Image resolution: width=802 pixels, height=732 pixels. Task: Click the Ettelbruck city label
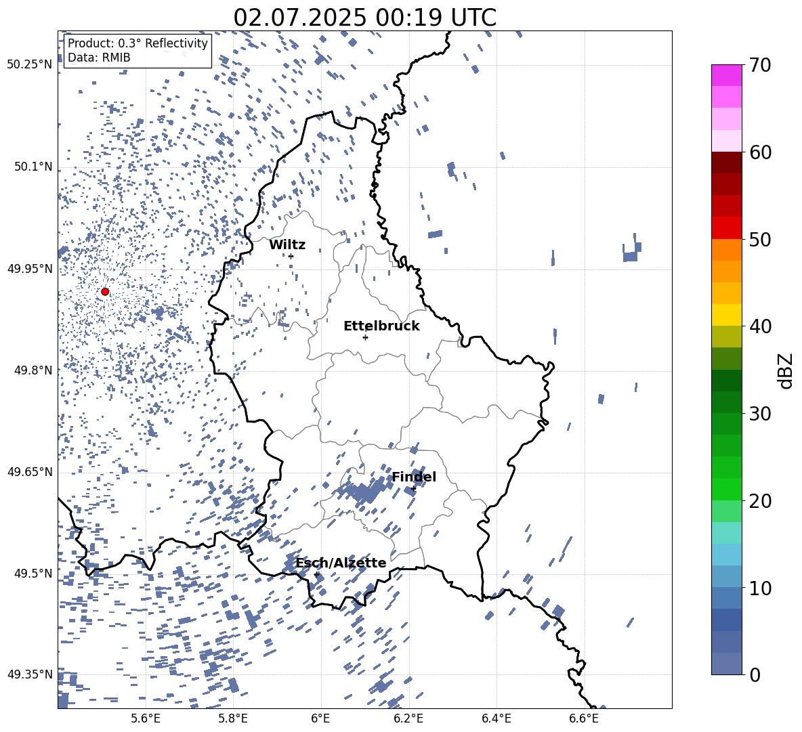tap(381, 326)
